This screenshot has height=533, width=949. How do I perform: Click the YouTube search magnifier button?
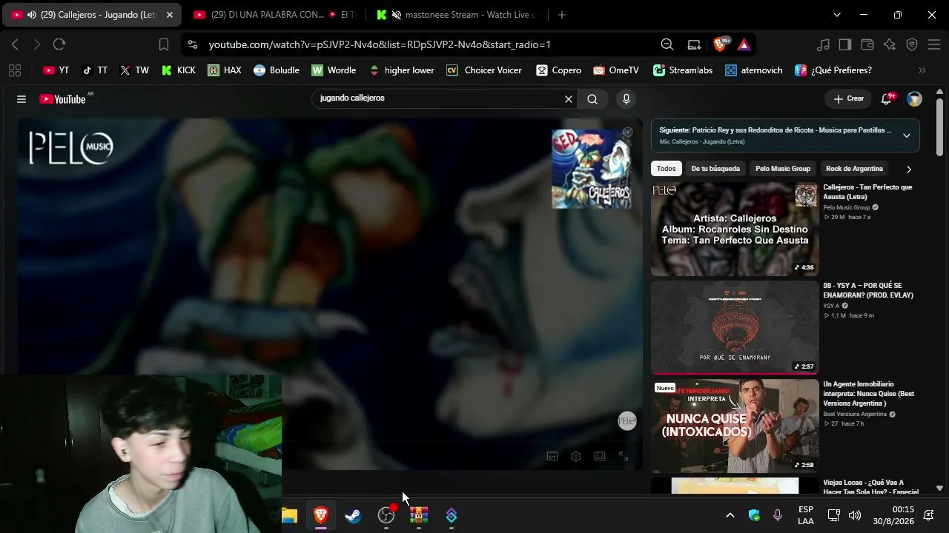click(x=592, y=99)
